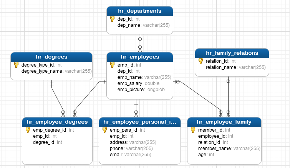Click the primary key icon beside dep_id

click(113, 18)
